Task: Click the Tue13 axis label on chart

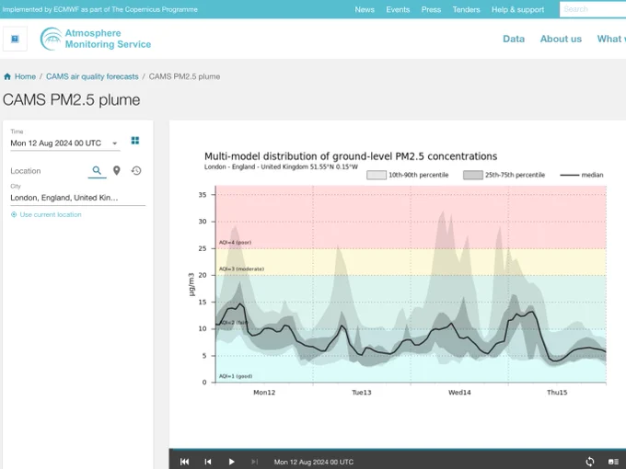Action: pyautogui.click(x=362, y=393)
